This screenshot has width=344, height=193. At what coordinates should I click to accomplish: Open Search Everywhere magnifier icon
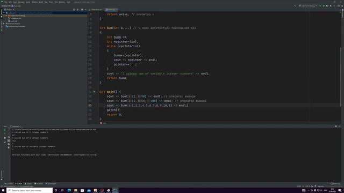click(342, 6)
